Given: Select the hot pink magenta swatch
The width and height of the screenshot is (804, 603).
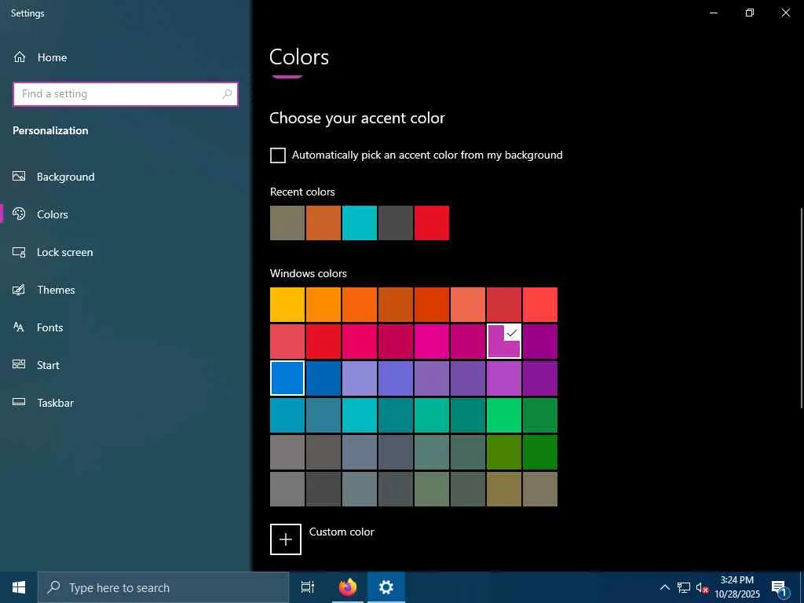Looking at the screenshot, I should [x=432, y=342].
